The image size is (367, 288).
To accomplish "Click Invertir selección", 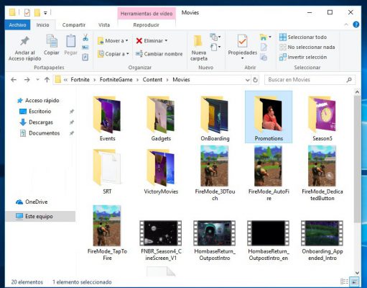I will click(x=303, y=57).
